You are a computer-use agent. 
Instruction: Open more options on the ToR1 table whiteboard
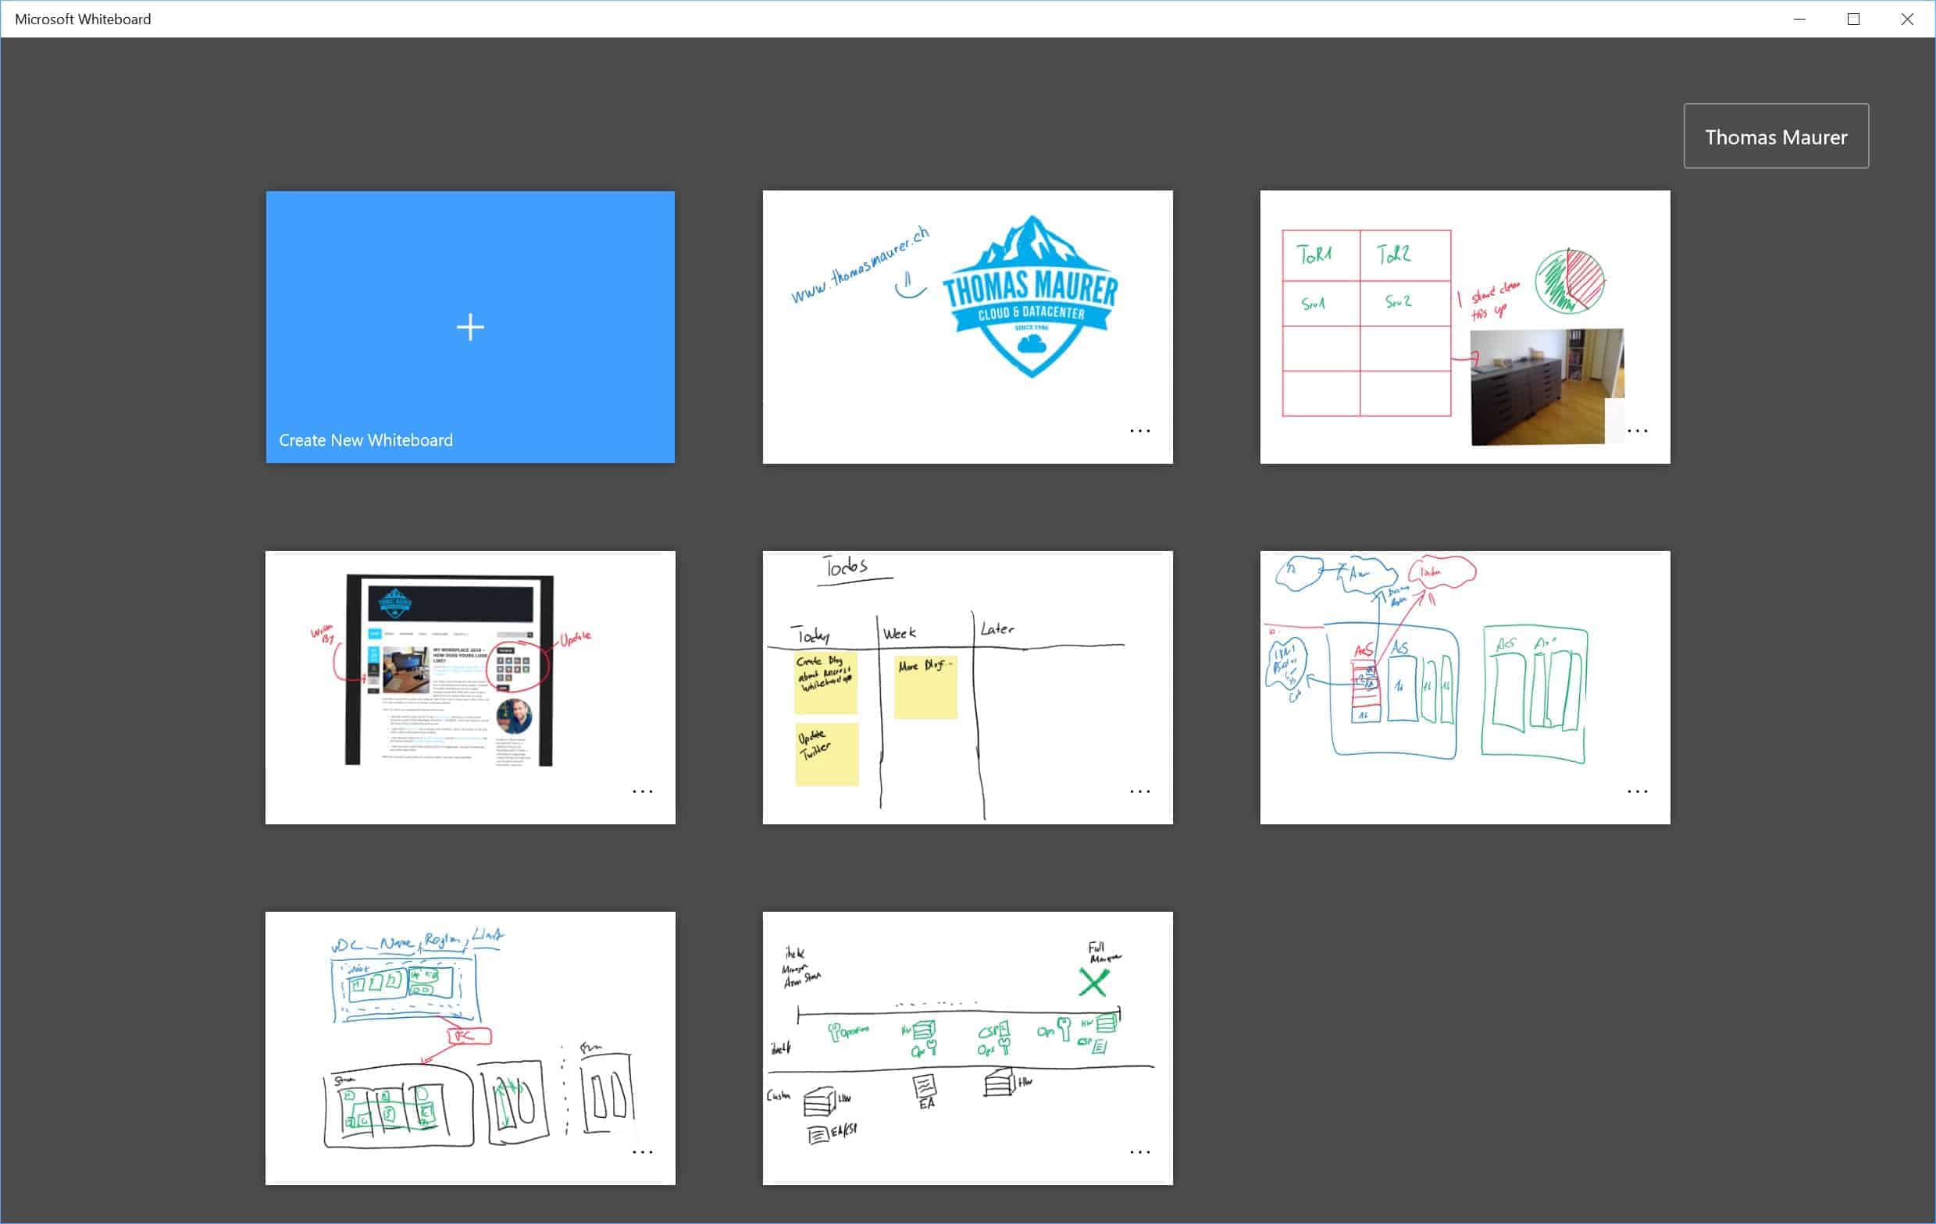[1638, 431]
